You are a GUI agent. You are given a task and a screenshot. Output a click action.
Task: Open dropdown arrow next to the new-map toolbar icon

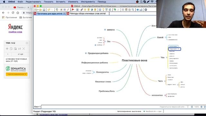[x=38, y=10]
